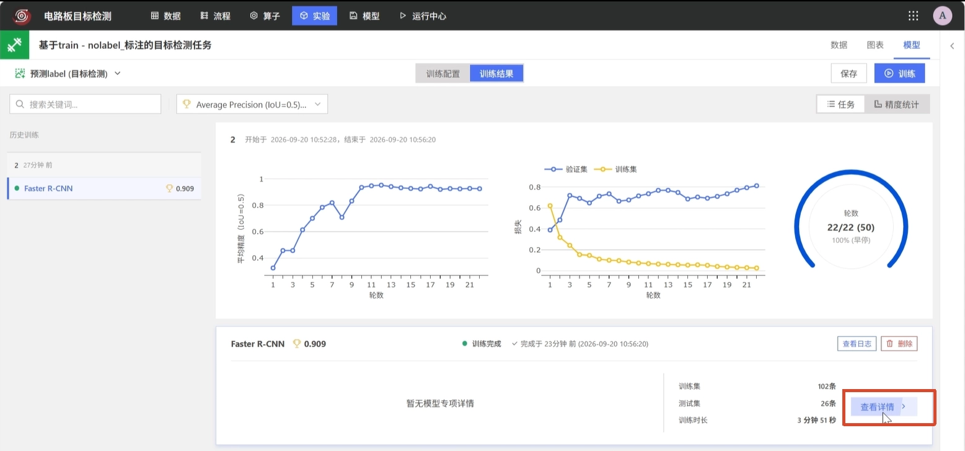Select the 模型 tab on the right
This screenshot has width=965, height=451.
(912, 45)
